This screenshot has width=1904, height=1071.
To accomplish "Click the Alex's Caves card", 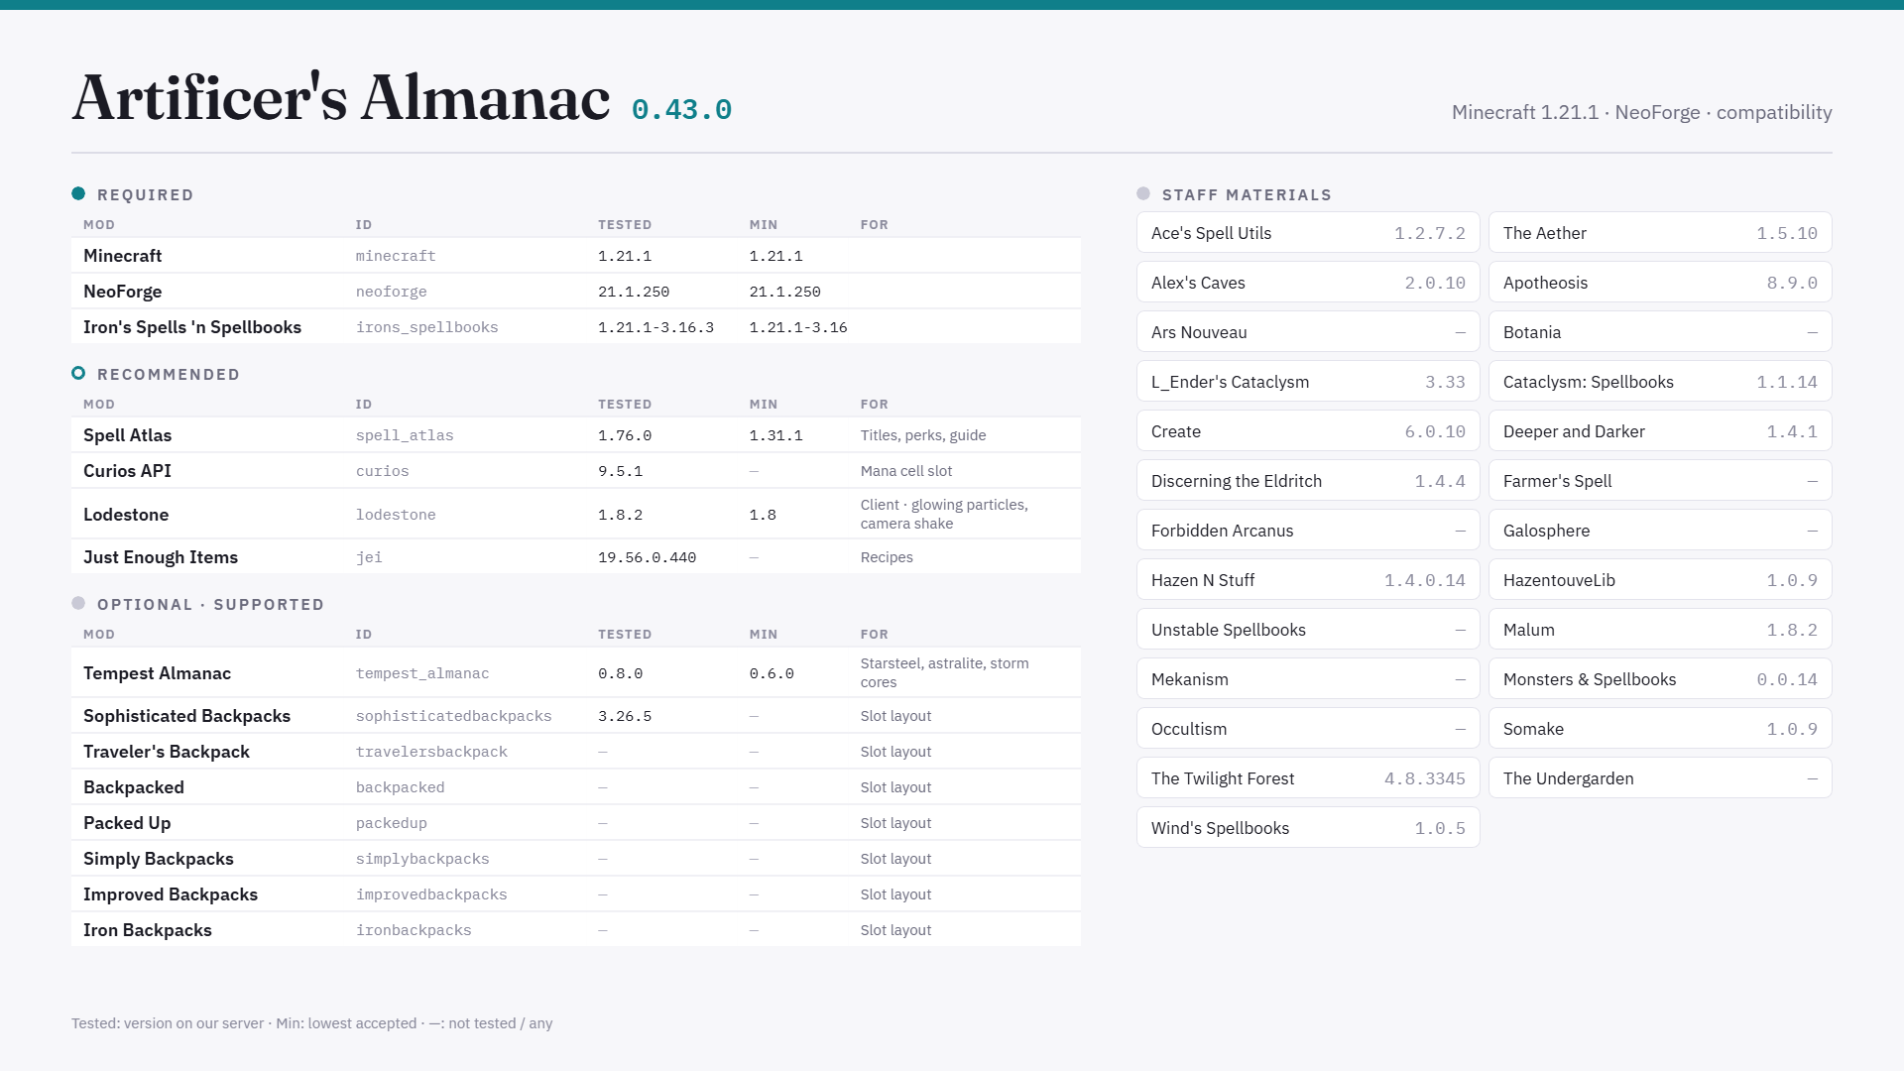I will coord(1308,283).
